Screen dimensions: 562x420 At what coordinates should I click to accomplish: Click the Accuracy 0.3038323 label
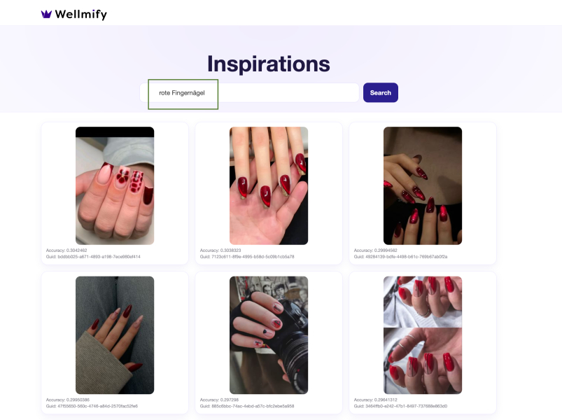(220, 251)
